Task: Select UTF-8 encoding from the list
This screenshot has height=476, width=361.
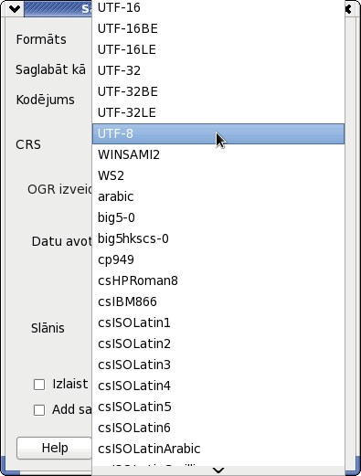Action: (218, 133)
